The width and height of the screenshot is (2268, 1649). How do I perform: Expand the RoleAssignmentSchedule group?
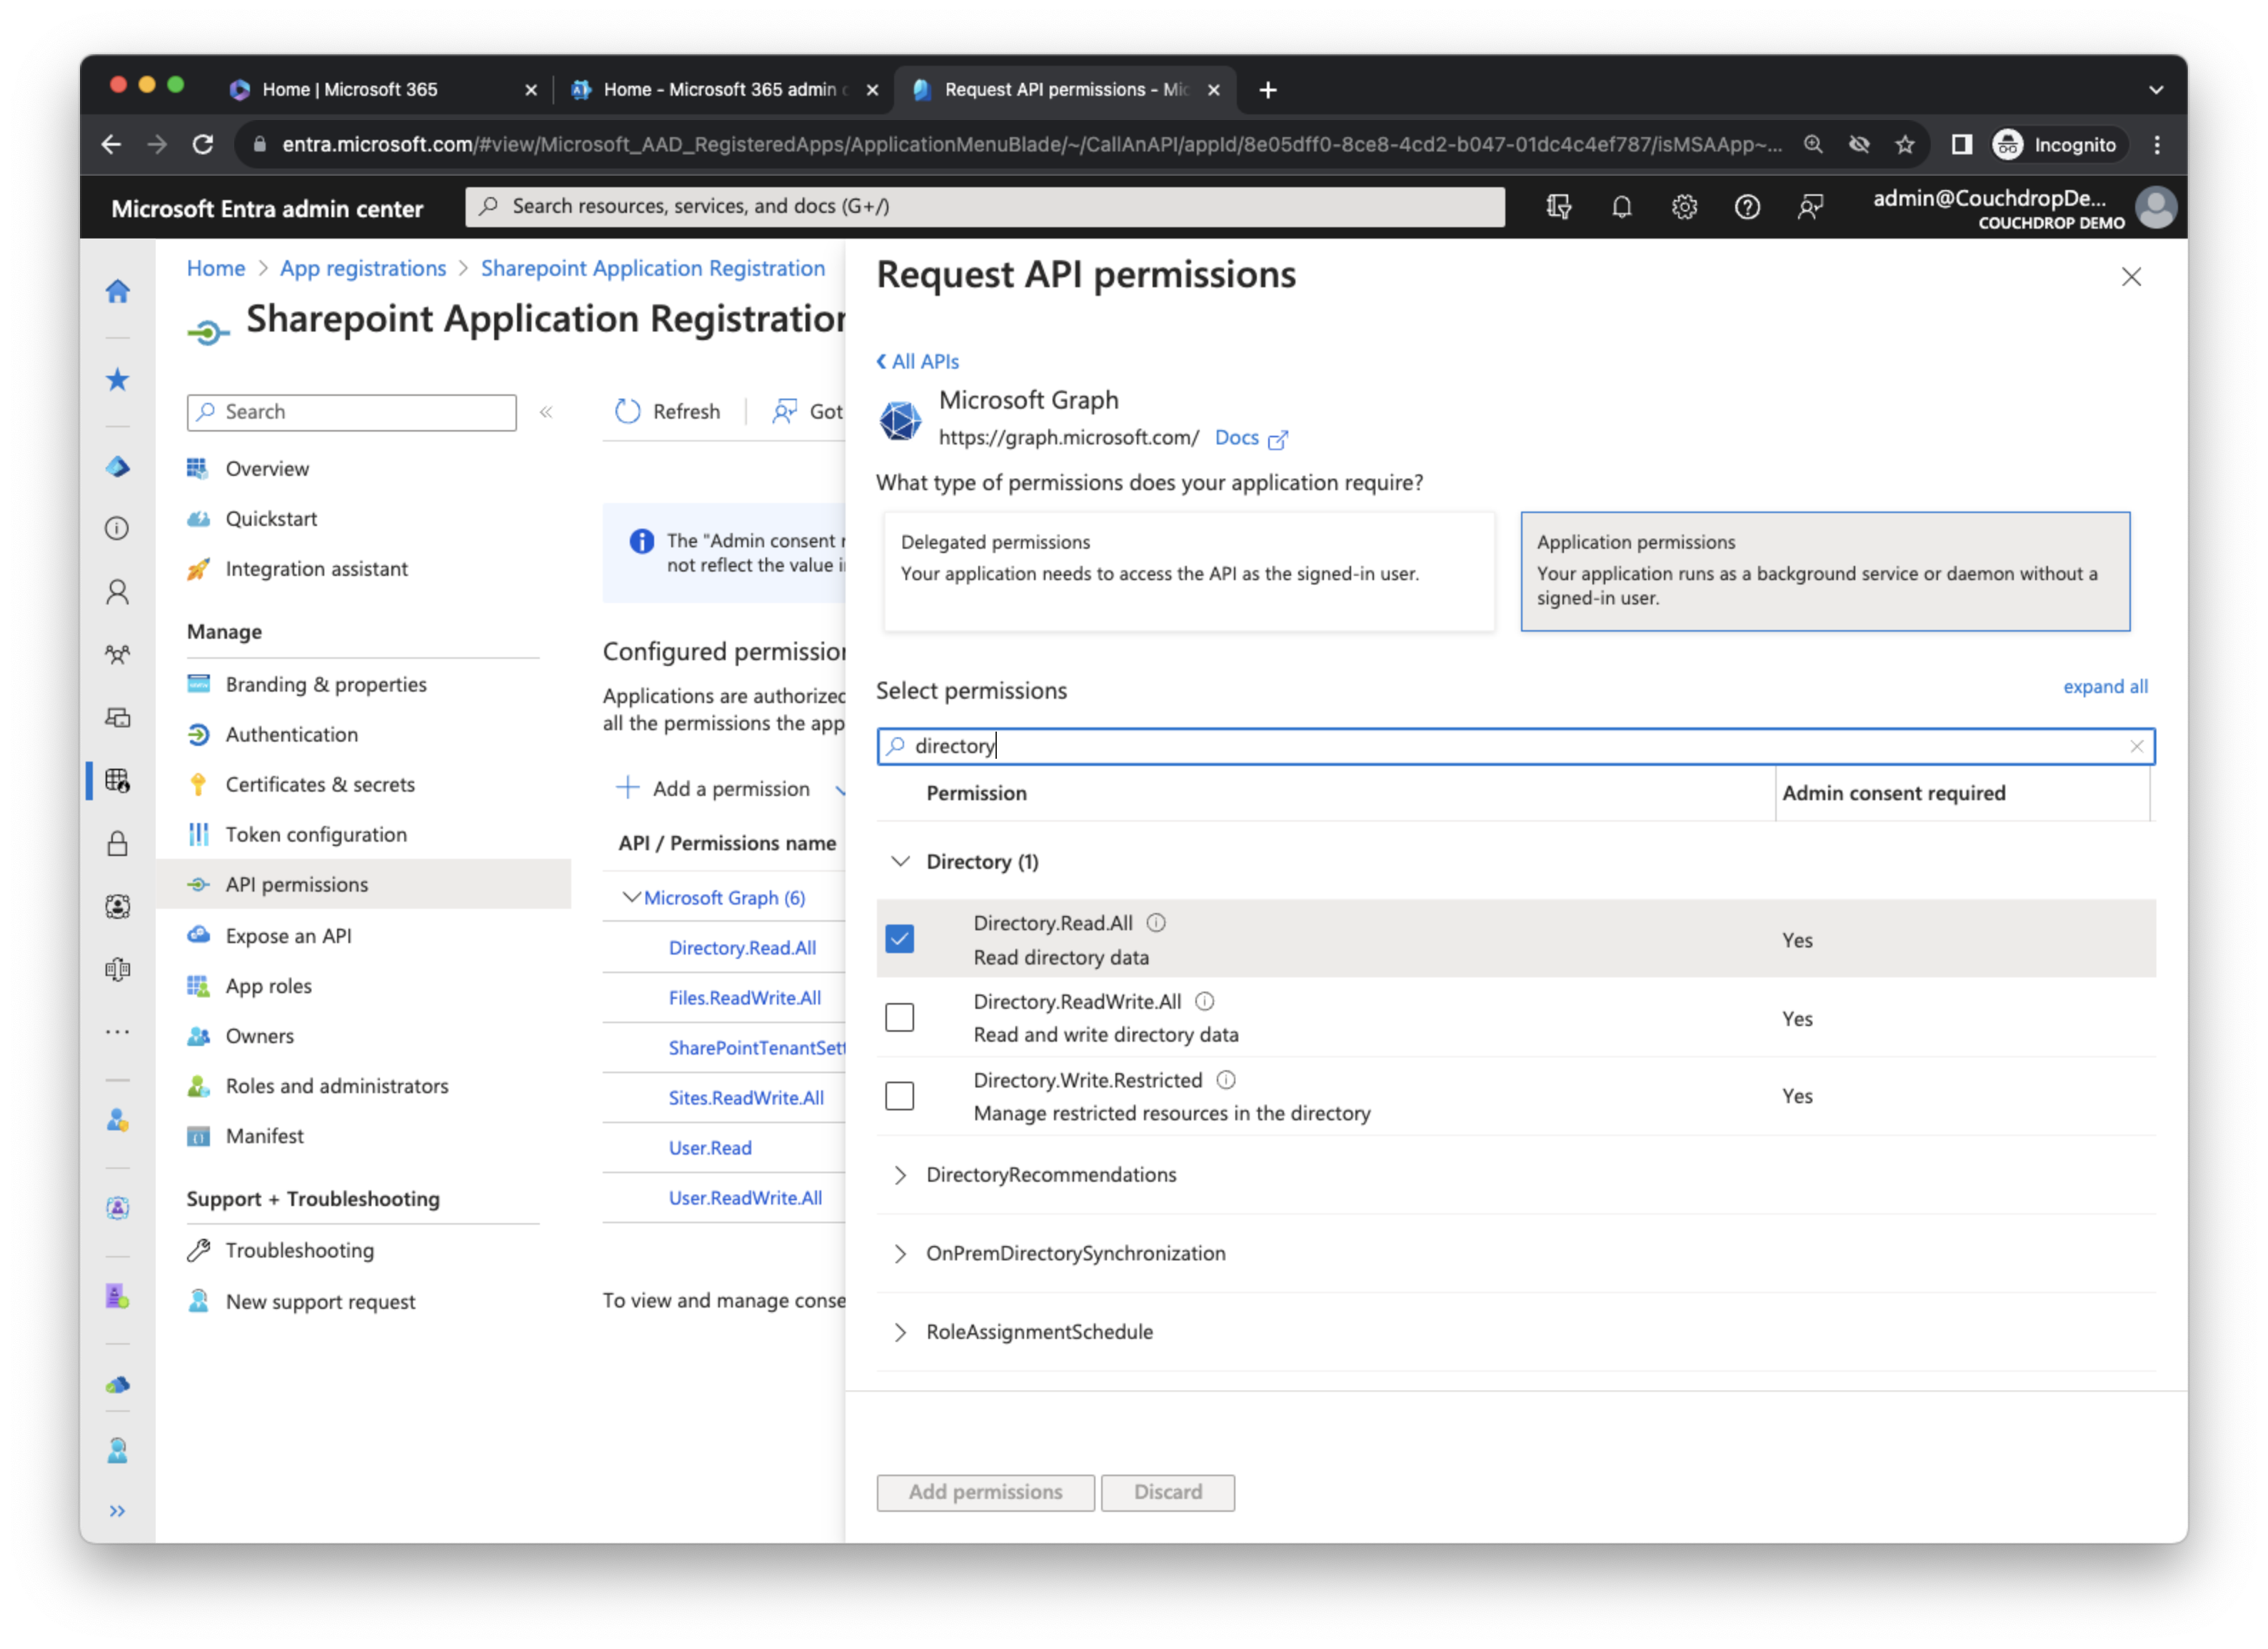(x=900, y=1332)
